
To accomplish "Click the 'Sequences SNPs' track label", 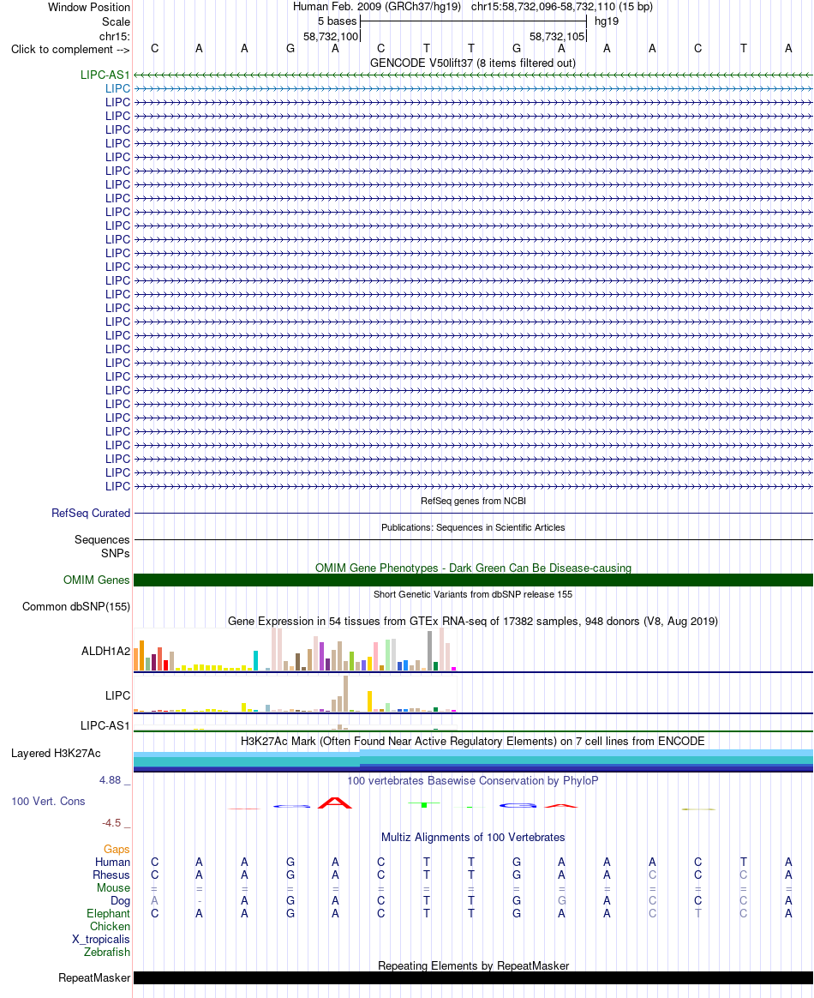I will pos(102,546).
